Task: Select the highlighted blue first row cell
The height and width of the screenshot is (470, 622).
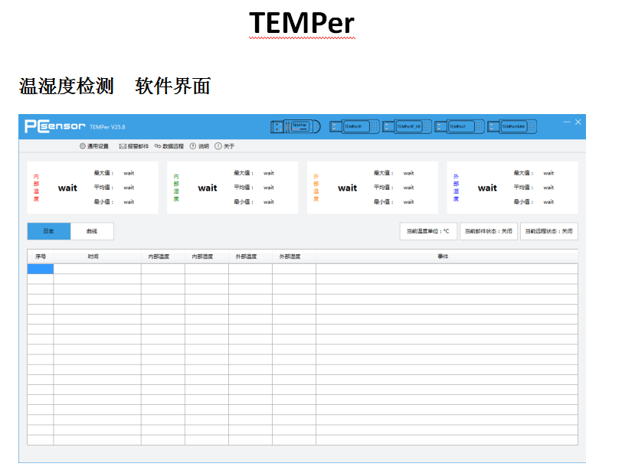Action: 41,269
